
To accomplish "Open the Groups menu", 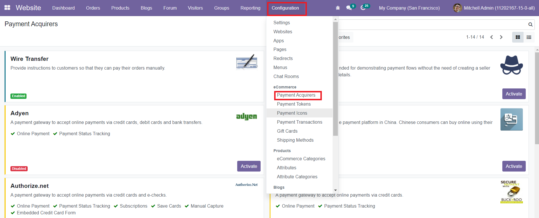I will coord(222,8).
